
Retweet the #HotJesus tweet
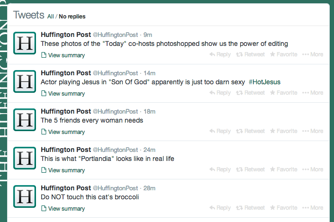[250, 93]
